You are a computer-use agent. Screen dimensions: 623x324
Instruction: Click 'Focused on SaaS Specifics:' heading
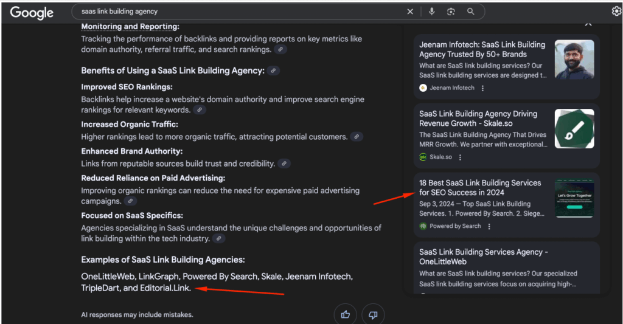(x=132, y=216)
